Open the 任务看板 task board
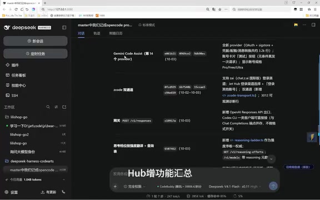Viewport: 320px width, 200px height. point(16,76)
